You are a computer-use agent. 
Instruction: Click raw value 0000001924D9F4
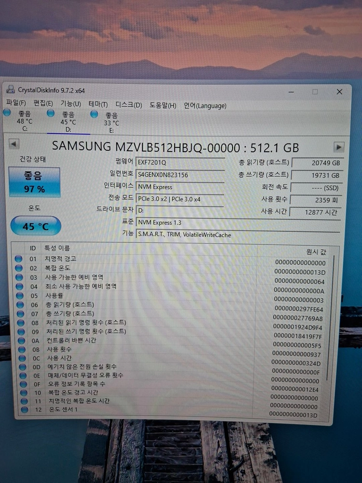point(297,327)
